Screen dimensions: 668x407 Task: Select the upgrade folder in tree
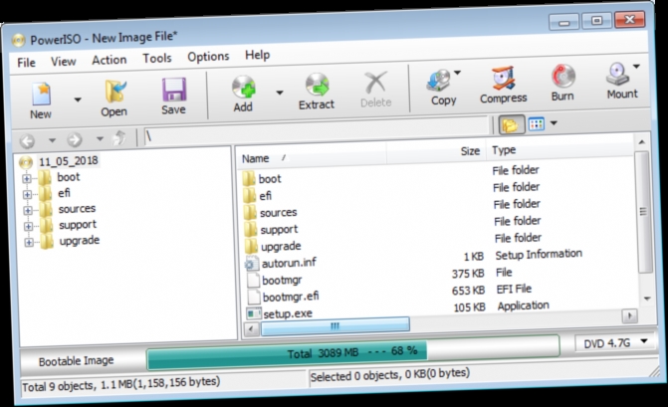tap(80, 241)
